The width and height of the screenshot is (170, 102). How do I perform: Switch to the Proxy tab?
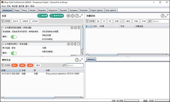click(24, 10)
